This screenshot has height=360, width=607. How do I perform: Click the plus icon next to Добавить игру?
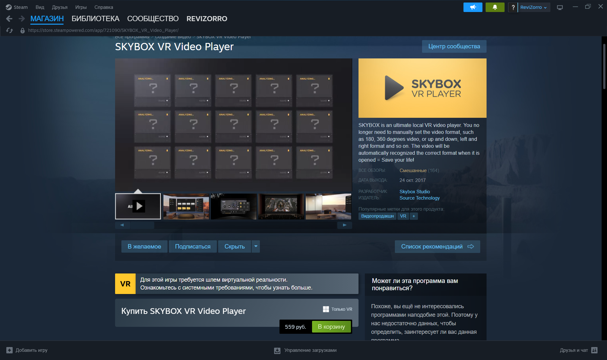pyautogui.click(x=9, y=350)
